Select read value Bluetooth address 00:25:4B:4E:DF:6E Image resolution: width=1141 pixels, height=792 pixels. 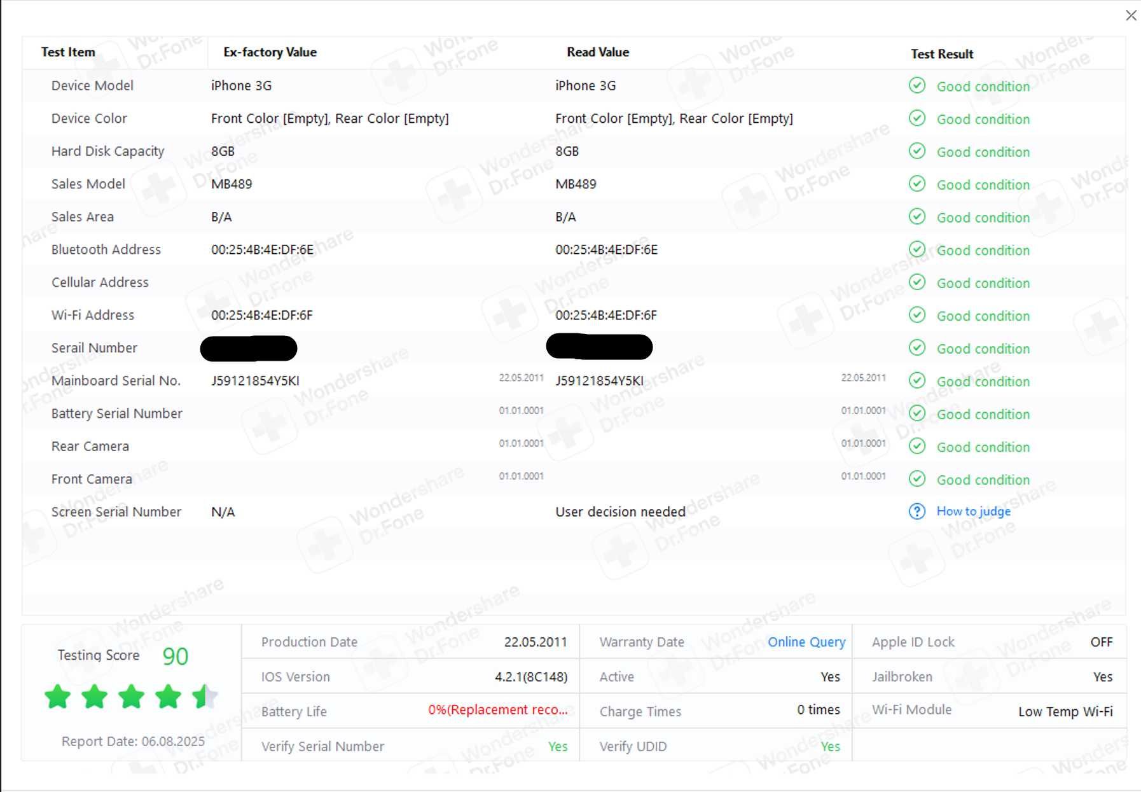pyautogui.click(x=606, y=249)
